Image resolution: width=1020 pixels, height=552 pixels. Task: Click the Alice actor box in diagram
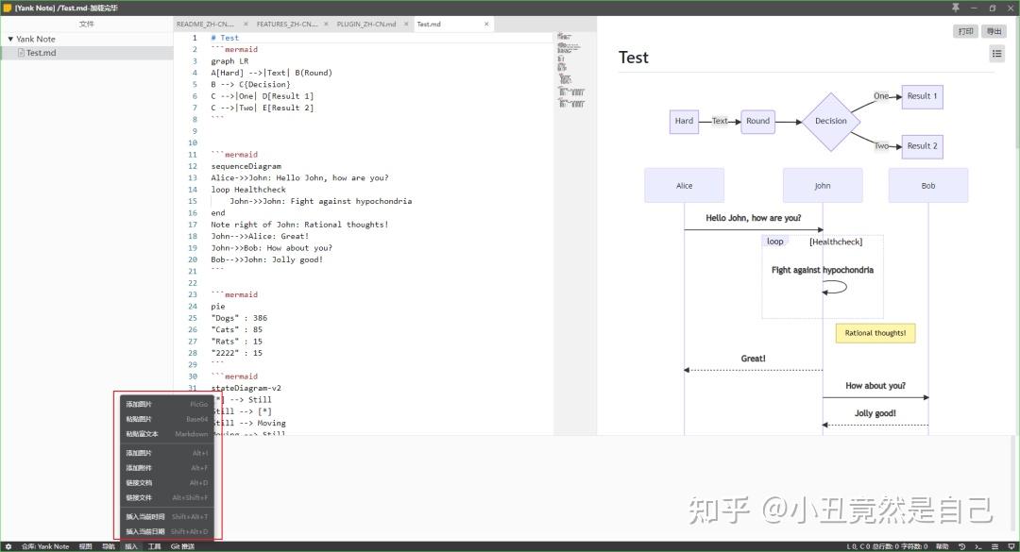685,185
